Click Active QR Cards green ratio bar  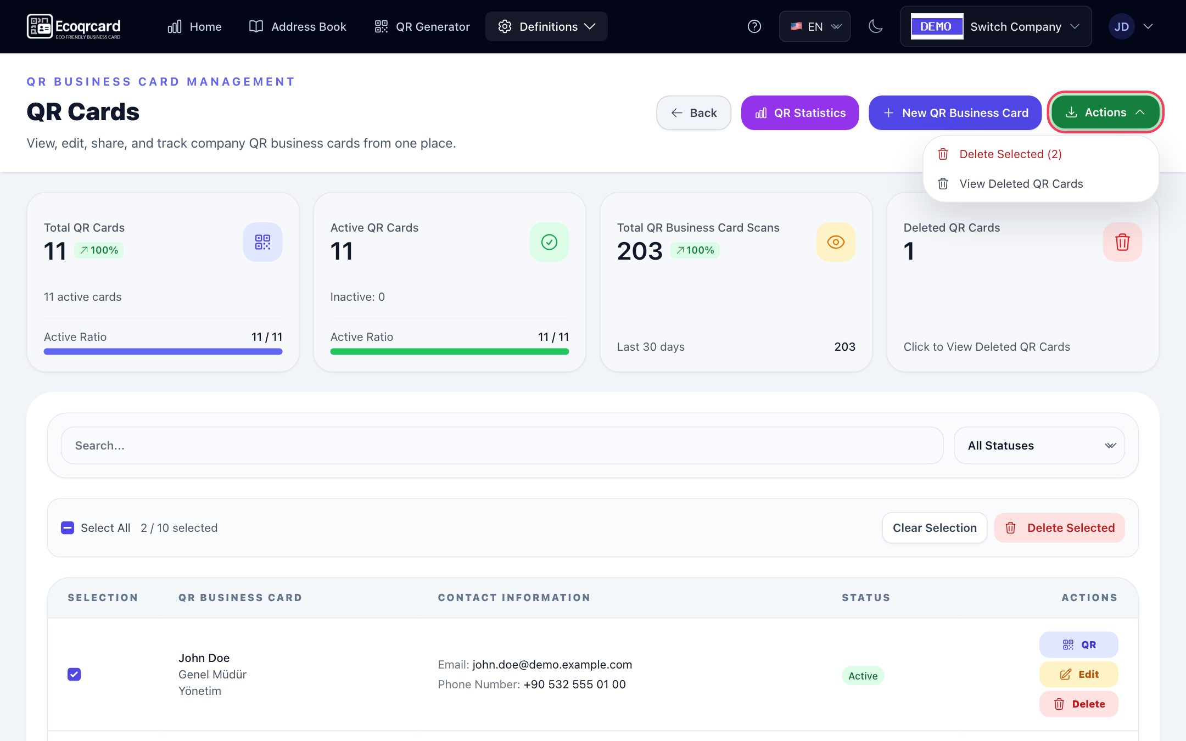(450, 352)
